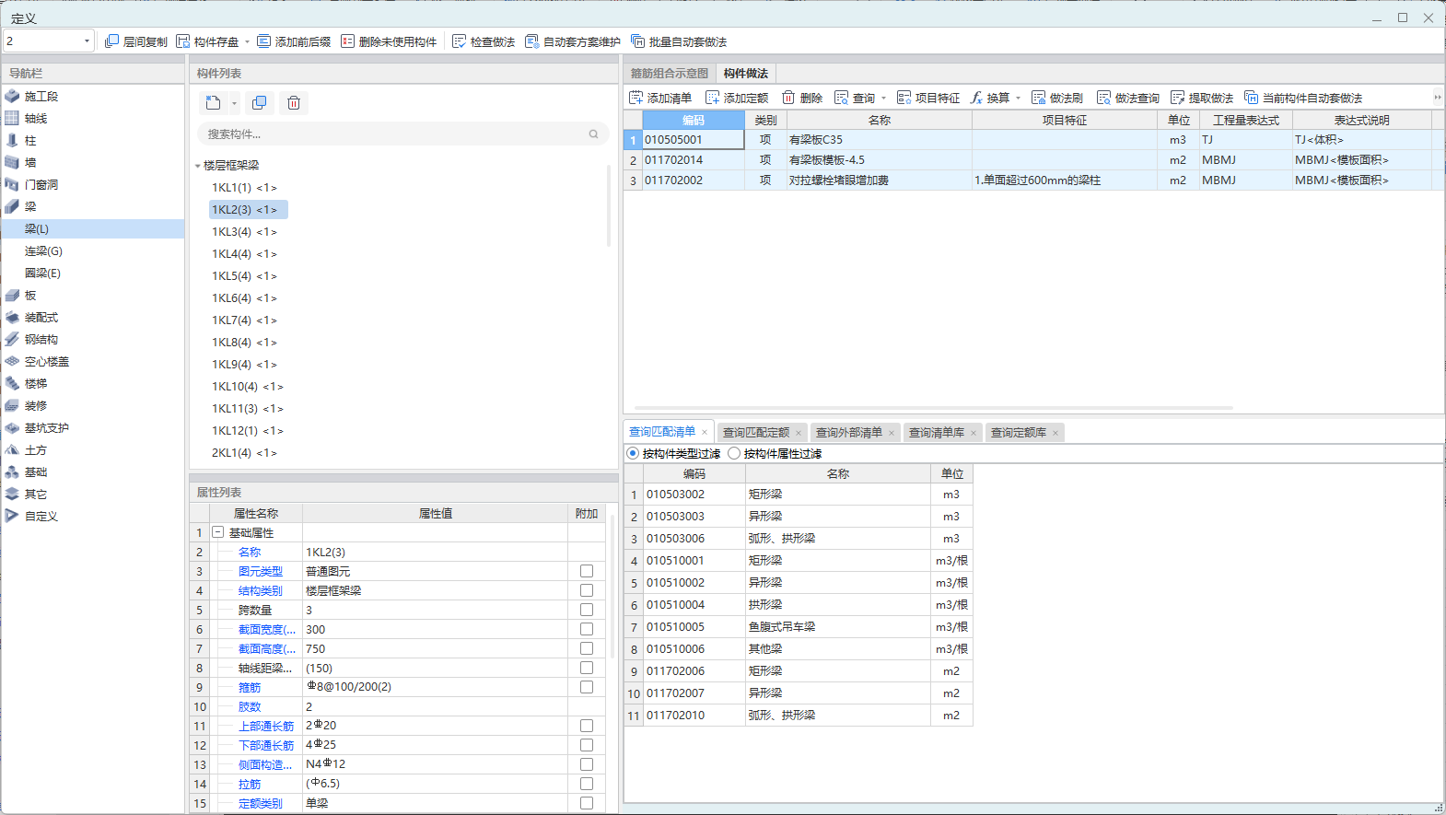The image size is (1446, 815).
Task: Click the 提取做法 toolbar item
Action: (x=1202, y=98)
